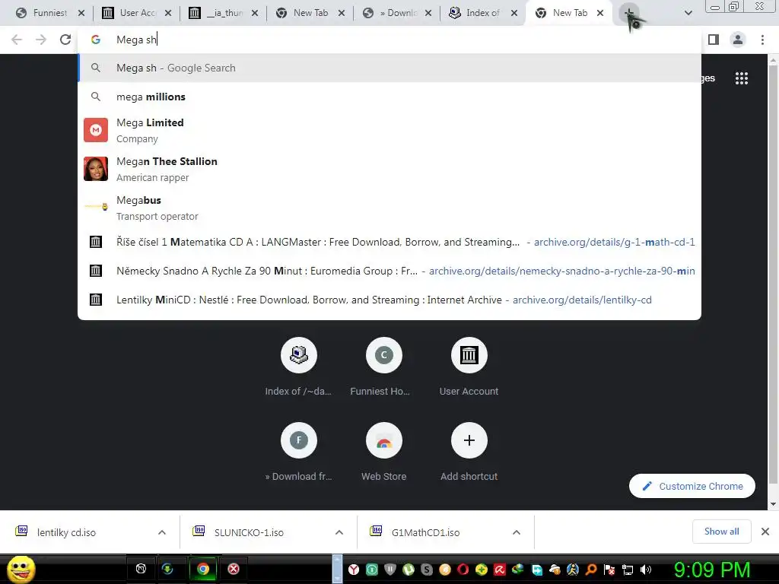Select 'Mega sh - Google Search' suggestion
This screenshot has width=779, height=584.
(389, 68)
